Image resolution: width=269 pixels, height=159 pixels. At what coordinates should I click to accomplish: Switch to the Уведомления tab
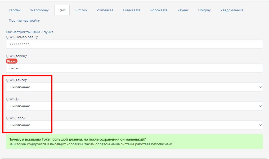click(232, 10)
